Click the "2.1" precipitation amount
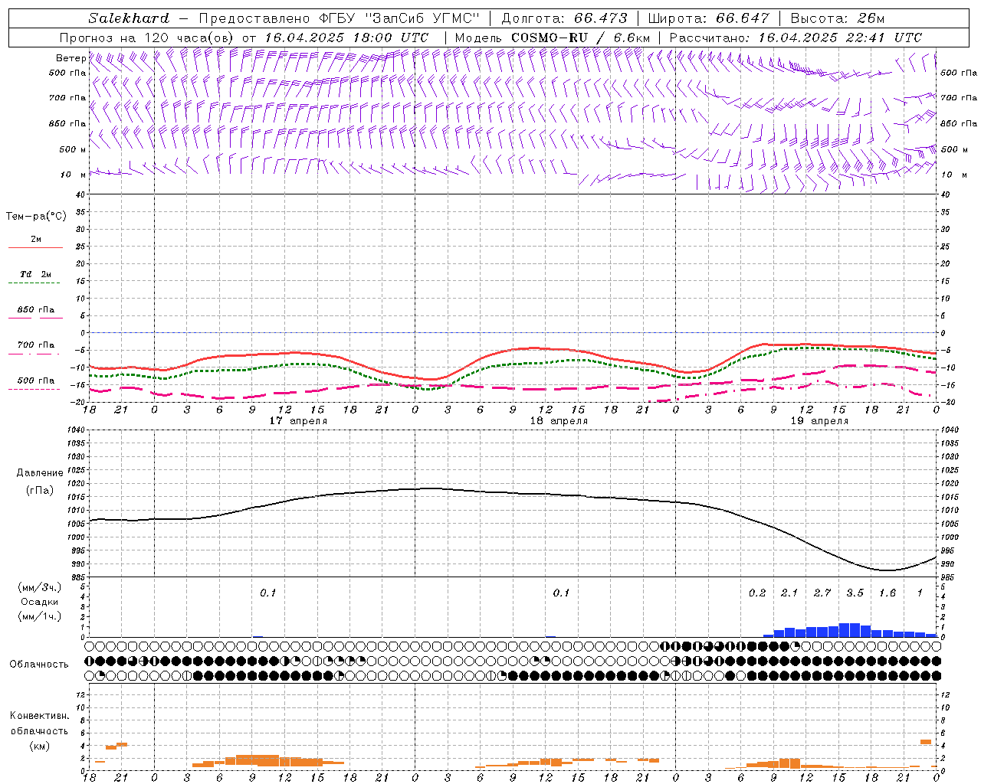 point(789,593)
